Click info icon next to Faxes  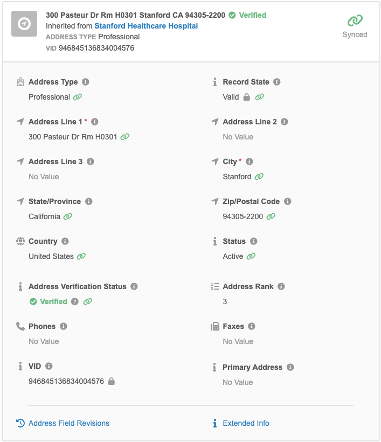[x=252, y=326]
